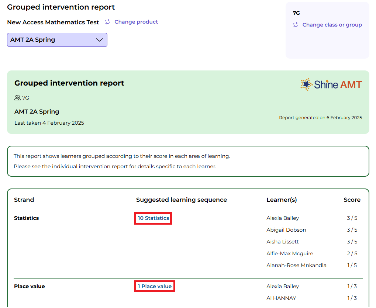376x308 pixels.
Task: Click the Change product link
Action: coord(136,22)
